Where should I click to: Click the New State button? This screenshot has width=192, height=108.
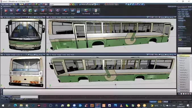pyautogui.click(x=182, y=27)
